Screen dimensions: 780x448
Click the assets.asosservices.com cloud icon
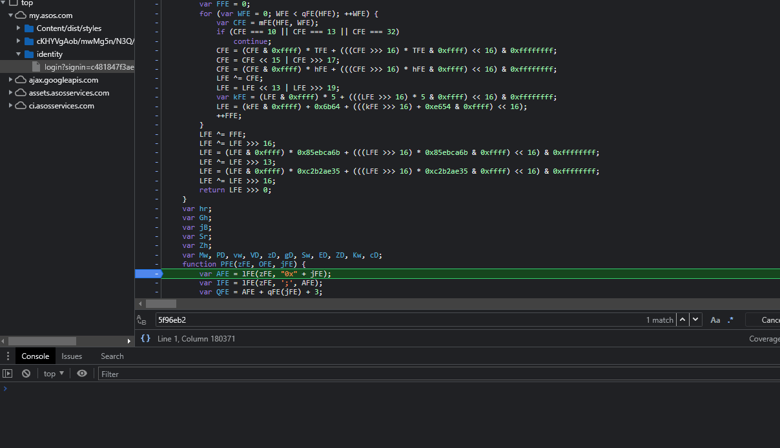[x=21, y=93]
